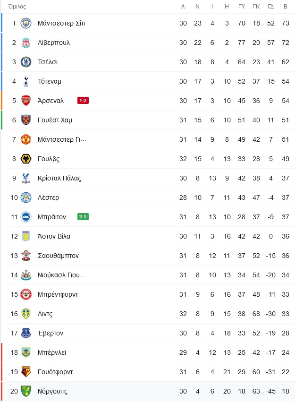The width and height of the screenshot is (295, 403).
Task: Open the Λέστερ team link
Action: pos(48,197)
